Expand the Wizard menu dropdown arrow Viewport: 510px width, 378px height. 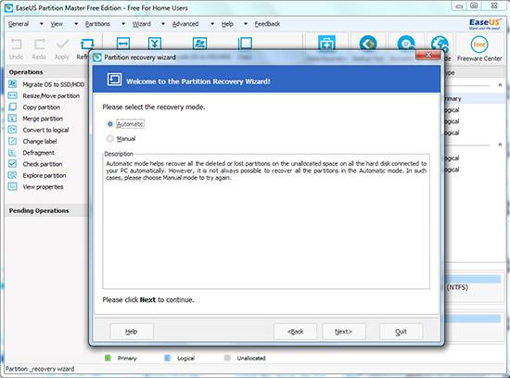coord(163,24)
